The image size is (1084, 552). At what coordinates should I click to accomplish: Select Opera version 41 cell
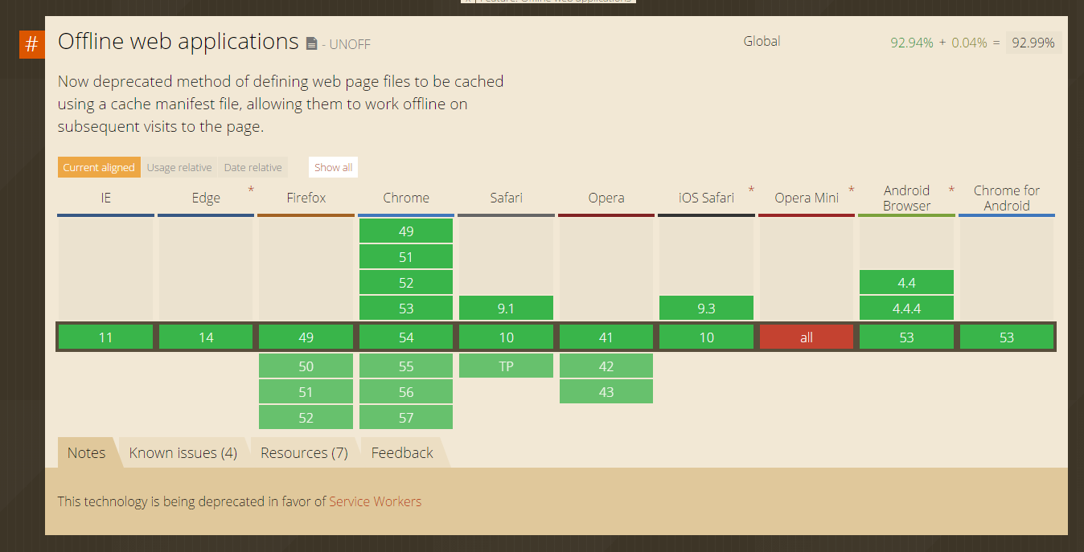click(606, 337)
